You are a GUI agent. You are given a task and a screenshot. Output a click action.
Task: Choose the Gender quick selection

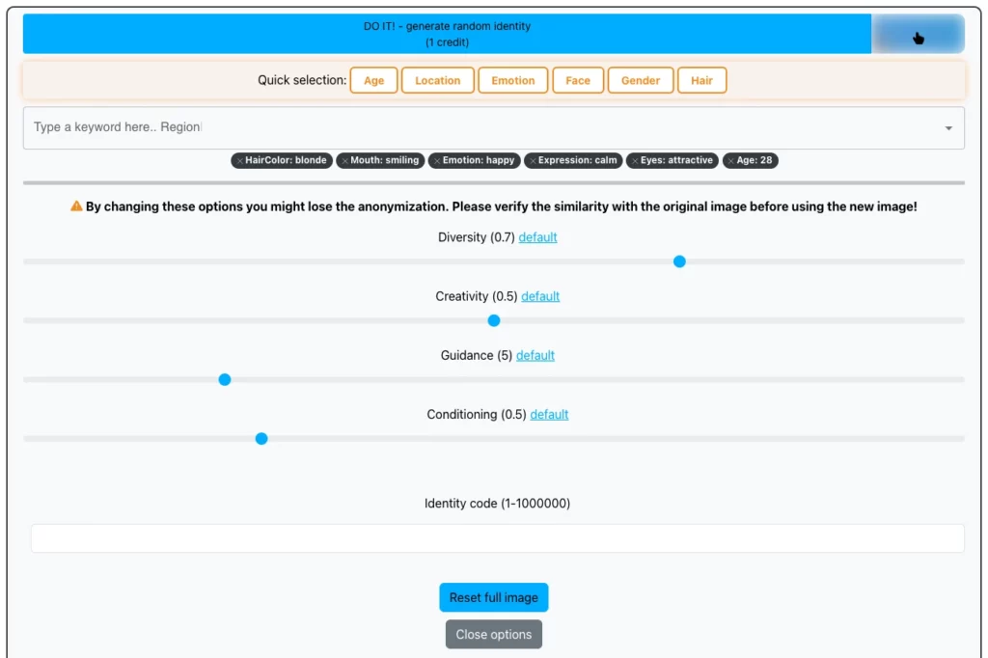tap(640, 81)
